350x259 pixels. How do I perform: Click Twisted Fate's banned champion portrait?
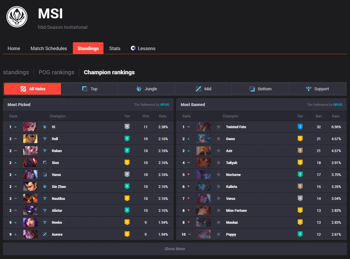(203, 127)
